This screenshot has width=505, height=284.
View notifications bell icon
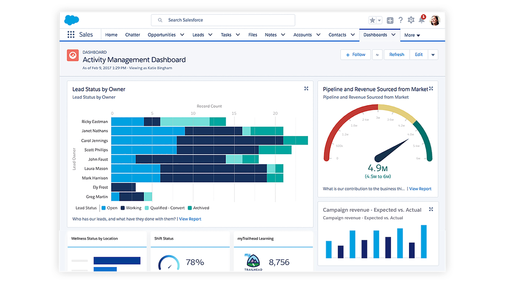coord(421,20)
